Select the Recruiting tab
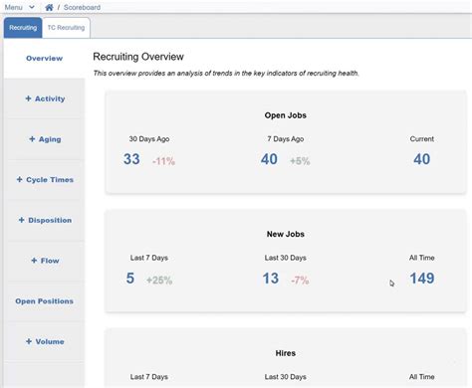The height and width of the screenshot is (388, 472). click(x=23, y=28)
